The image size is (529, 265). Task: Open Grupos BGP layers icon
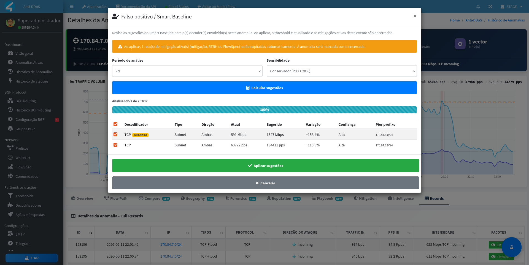10,129
